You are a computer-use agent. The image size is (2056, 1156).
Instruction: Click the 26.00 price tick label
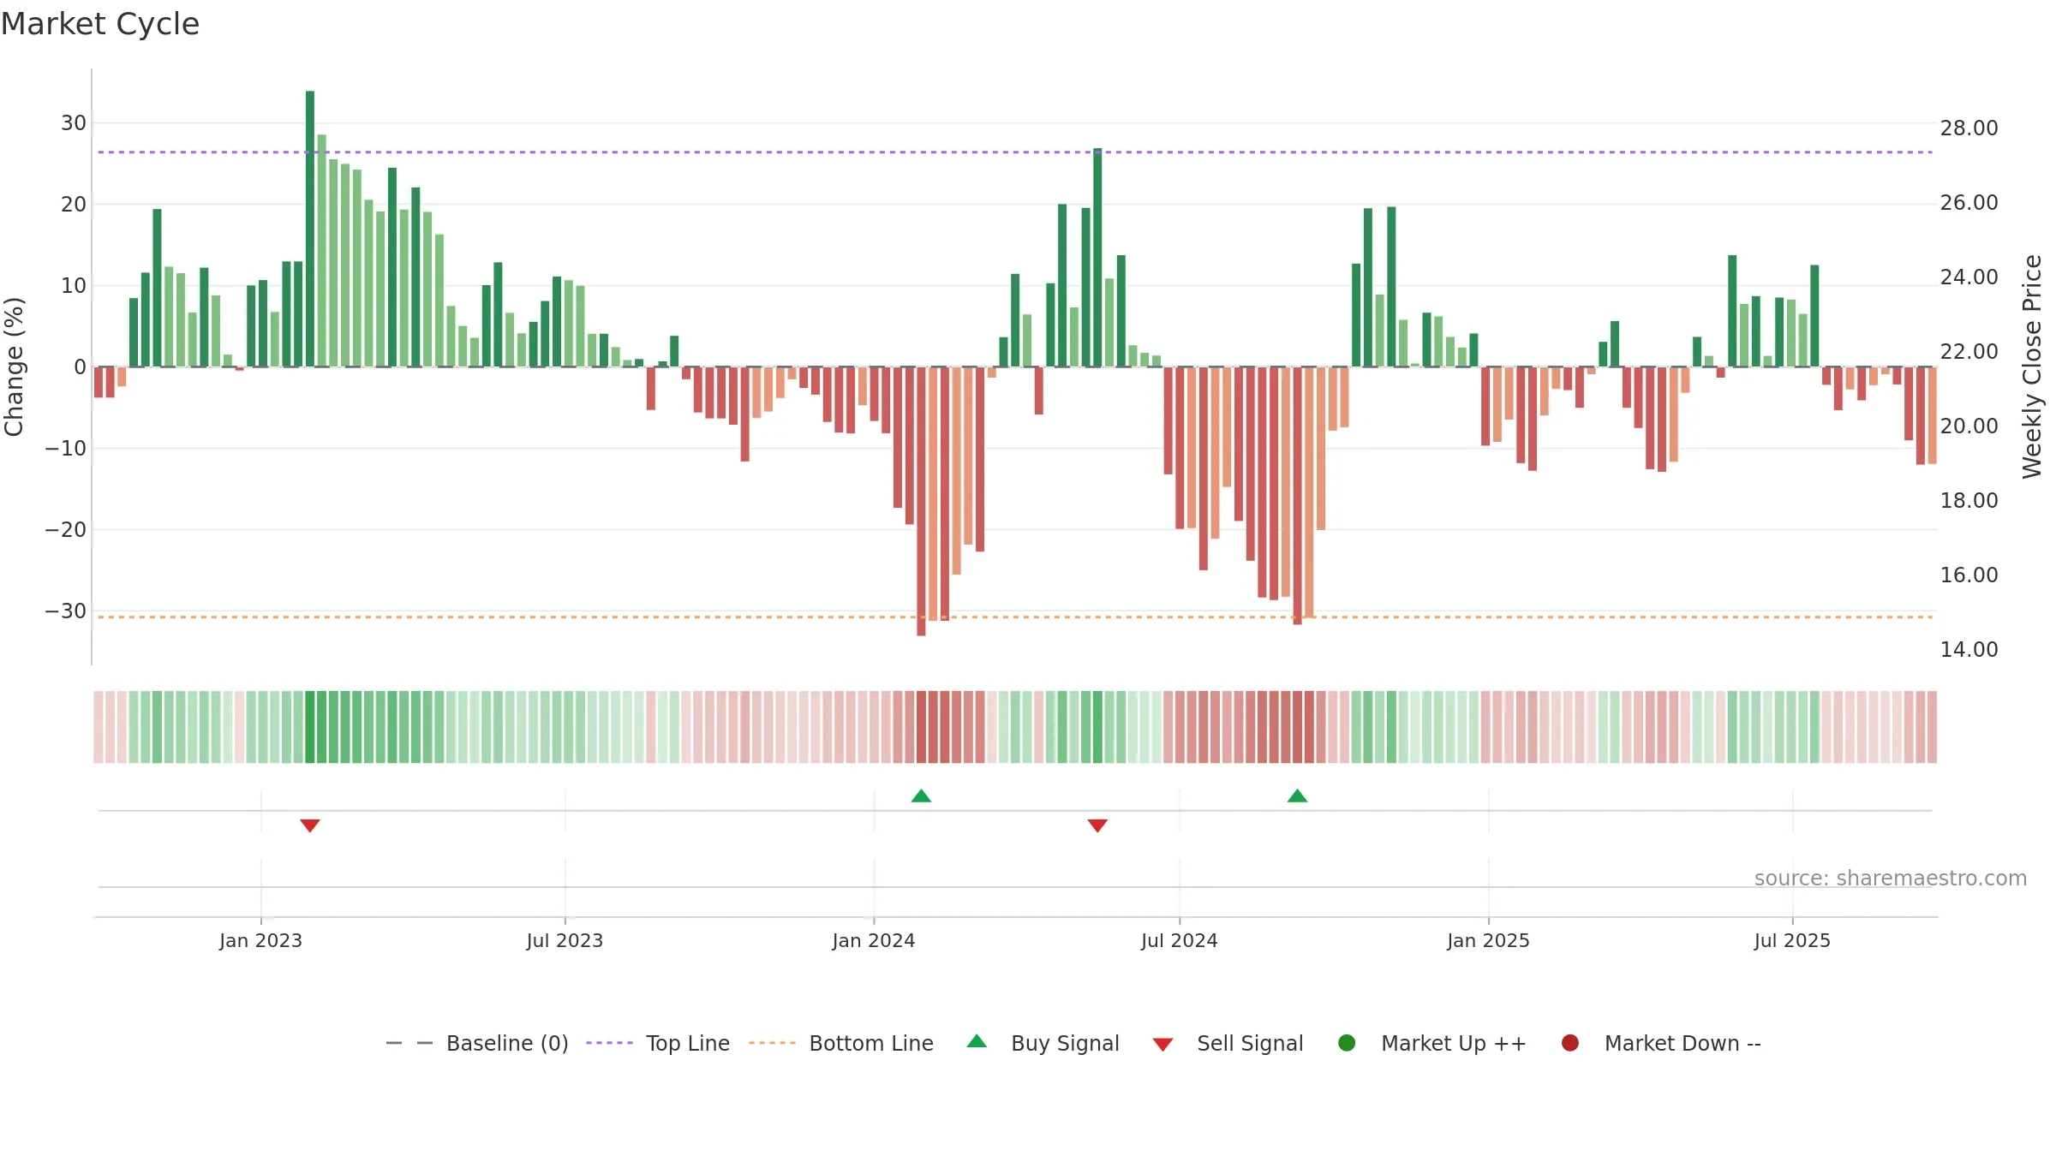1969,202
